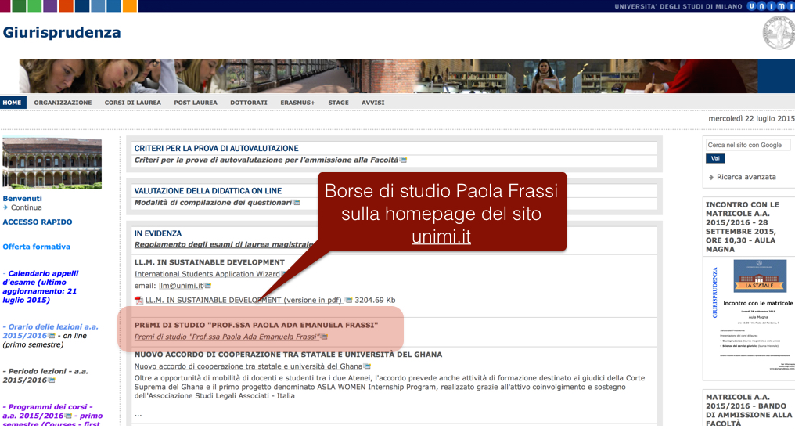This screenshot has height=429, width=795.
Task: Click Matricole a.a. 2015/2016 bando heading
Action: 749,410
